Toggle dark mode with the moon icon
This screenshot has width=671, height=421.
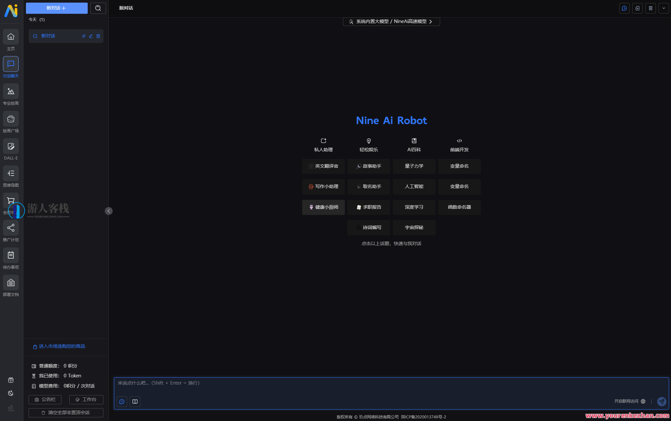pyautogui.click(x=11, y=393)
